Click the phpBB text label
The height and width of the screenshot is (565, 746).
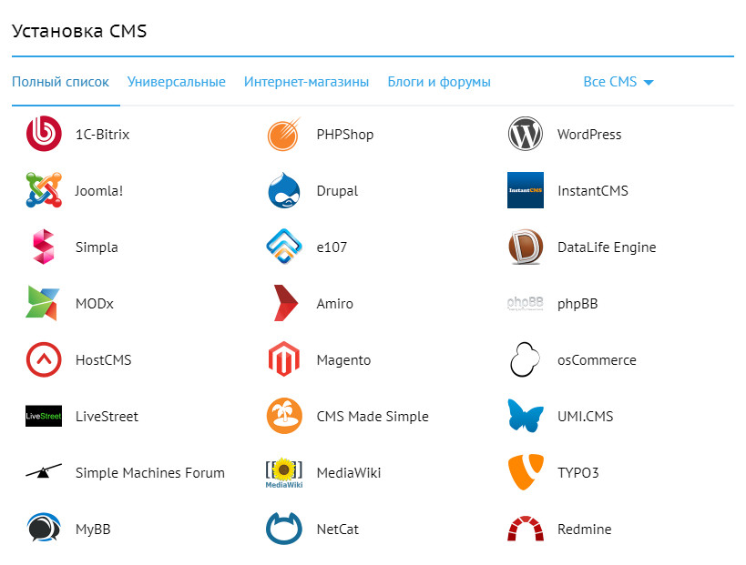577,304
